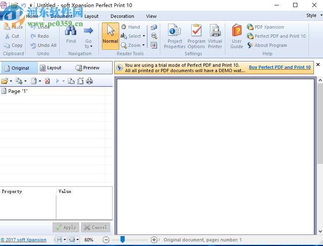Select the Layout view tab in left panel
This screenshot has width=323, height=246.
[x=51, y=68]
